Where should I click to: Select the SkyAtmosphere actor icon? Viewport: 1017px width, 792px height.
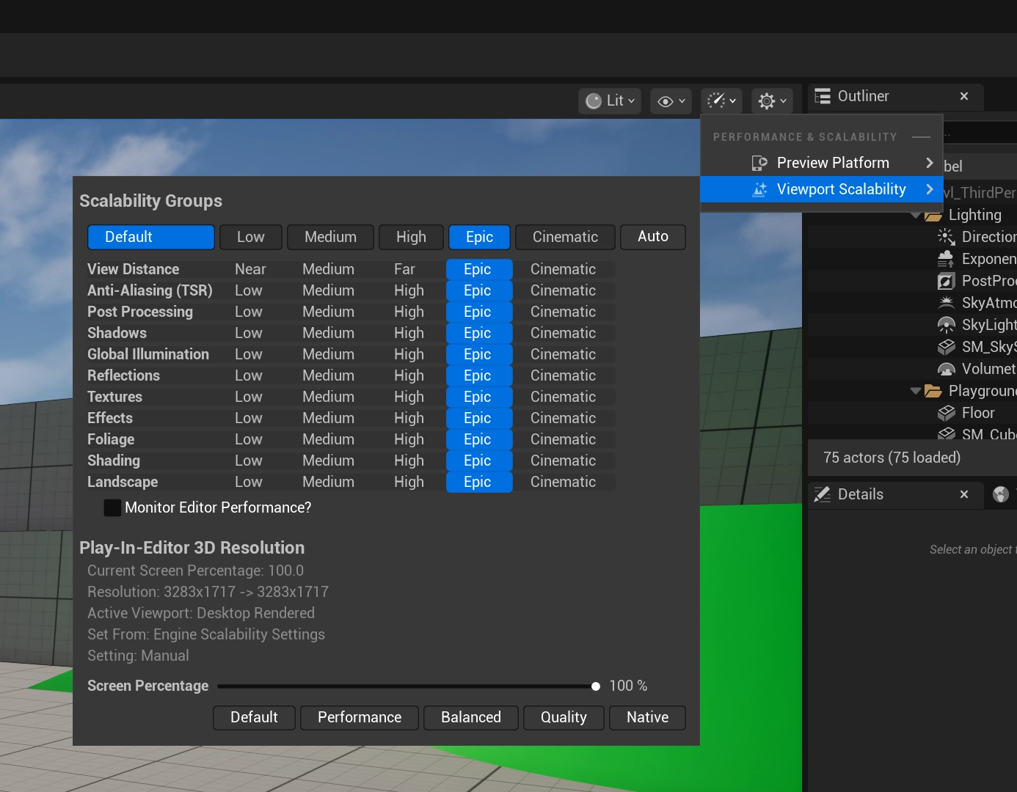947,303
